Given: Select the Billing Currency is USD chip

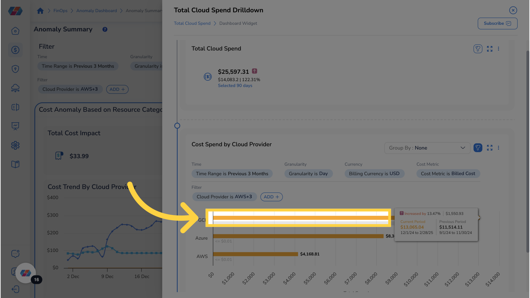Looking at the screenshot, I should [x=374, y=174].
